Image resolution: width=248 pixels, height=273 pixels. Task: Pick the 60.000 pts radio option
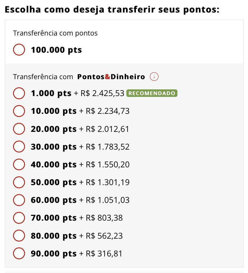pyautogui.click(x=19, y=200)
